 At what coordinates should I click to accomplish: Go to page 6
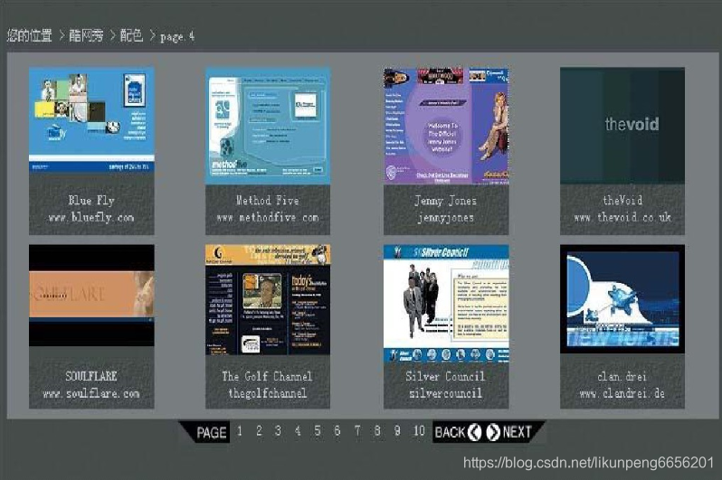click(337, 431)
